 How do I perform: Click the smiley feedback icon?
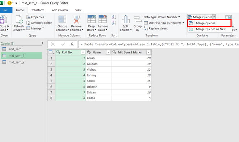[9, 3]
